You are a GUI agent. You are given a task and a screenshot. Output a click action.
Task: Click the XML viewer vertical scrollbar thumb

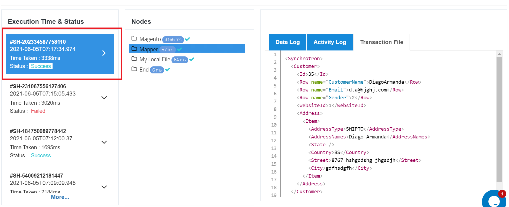click(x=499, y=119)
